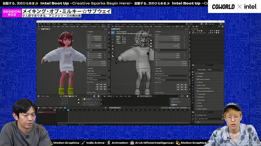Screen dimensions: 261x146
Task: Expand the Sampling render panel
Action: click(200, 77)
